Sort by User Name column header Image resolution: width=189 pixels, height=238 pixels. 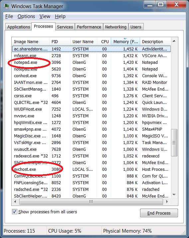tap(84, 41)
